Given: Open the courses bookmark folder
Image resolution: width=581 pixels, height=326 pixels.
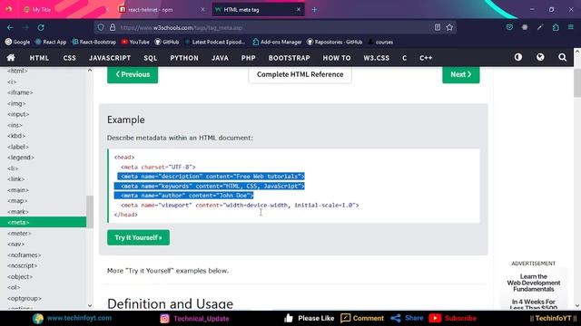Looking at the screenshot, I should point(380,43).
